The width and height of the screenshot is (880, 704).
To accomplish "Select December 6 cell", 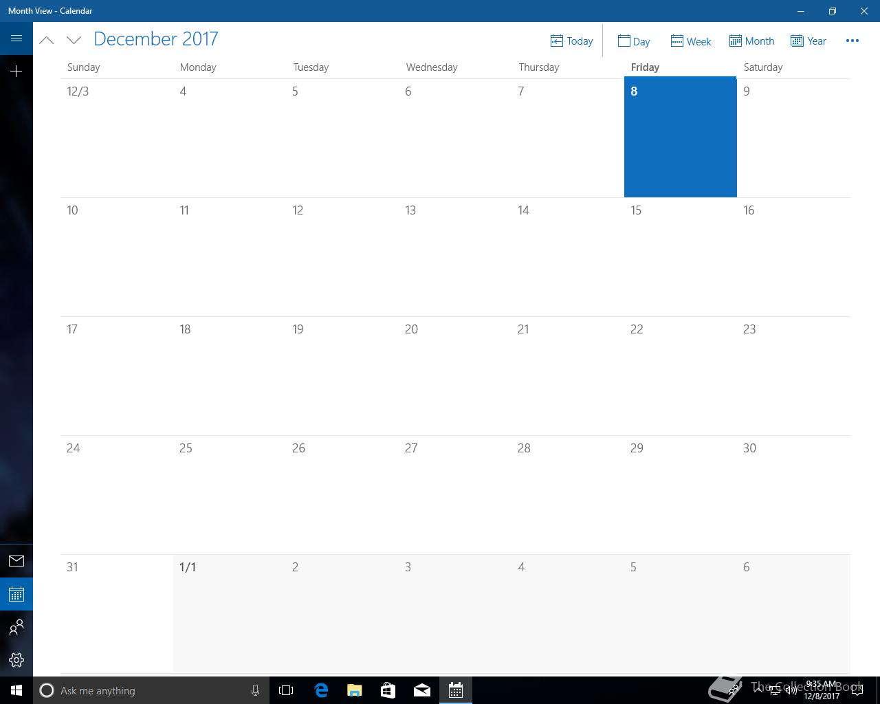I will pyautogui.click(x=455, y=137).
